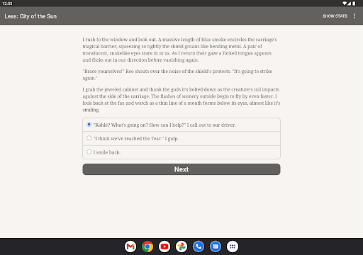
Task: Click the SHOW STATS button
Action: [335, 16]
